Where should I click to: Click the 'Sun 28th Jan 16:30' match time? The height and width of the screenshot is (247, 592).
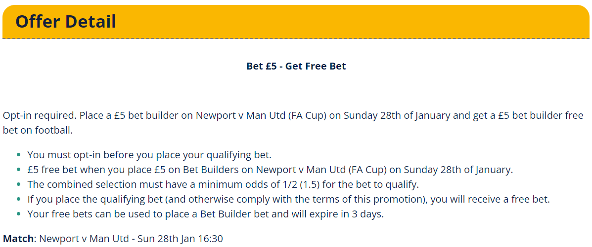[x=180, y=238]
